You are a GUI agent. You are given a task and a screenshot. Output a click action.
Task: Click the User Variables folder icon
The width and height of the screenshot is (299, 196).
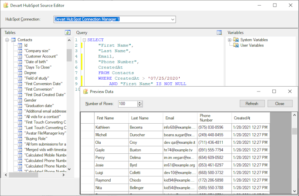click(x=236, y=45)
